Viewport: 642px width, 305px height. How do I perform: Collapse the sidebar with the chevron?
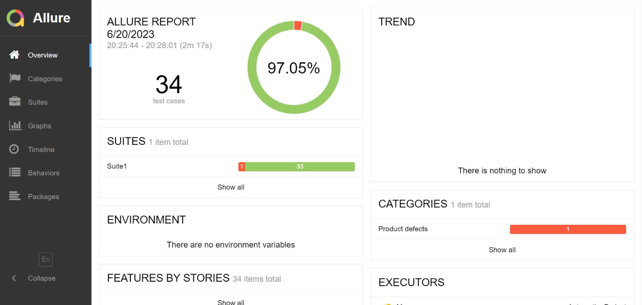point(14,278)
